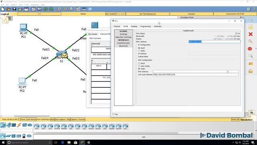This screenshot has height=145, width=257.
Task: Click the device list horizontal scrollbar
Action: pos(106,133)
